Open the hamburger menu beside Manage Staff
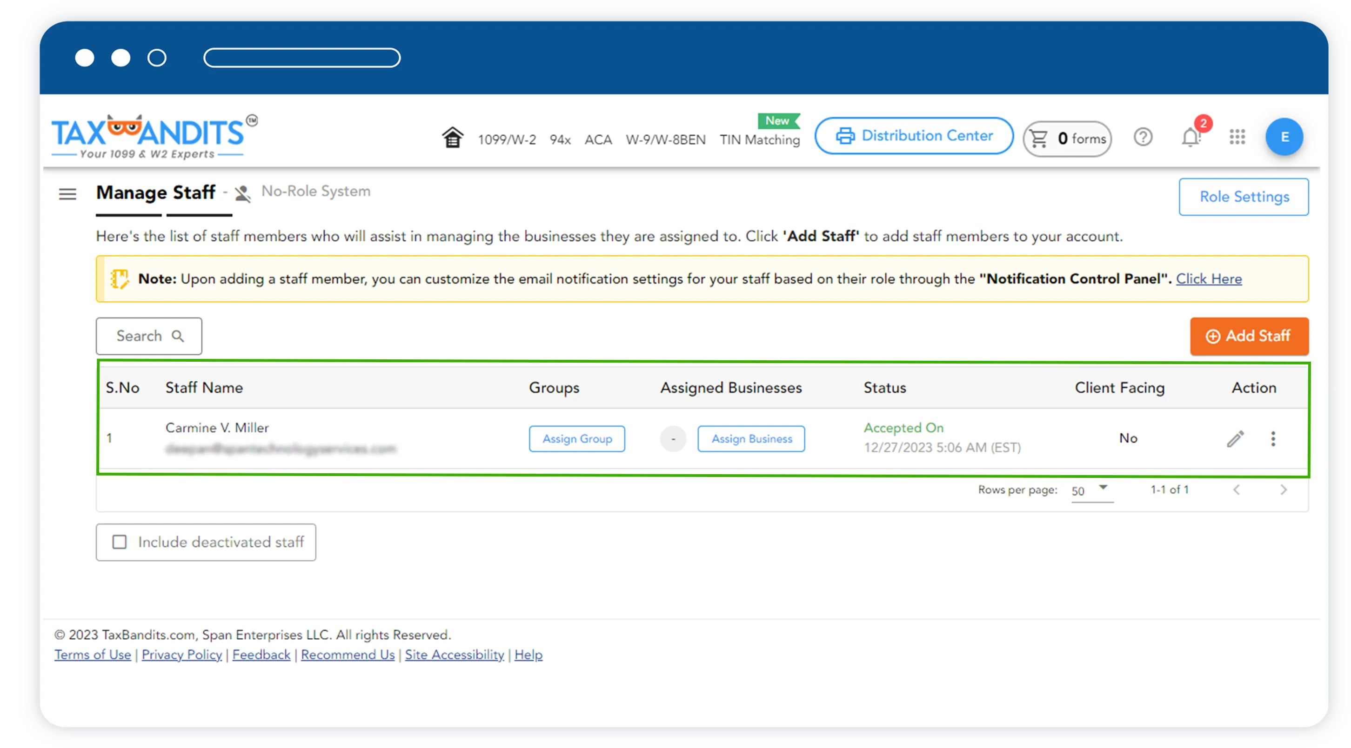1351x748 pixels. point(67,194)
